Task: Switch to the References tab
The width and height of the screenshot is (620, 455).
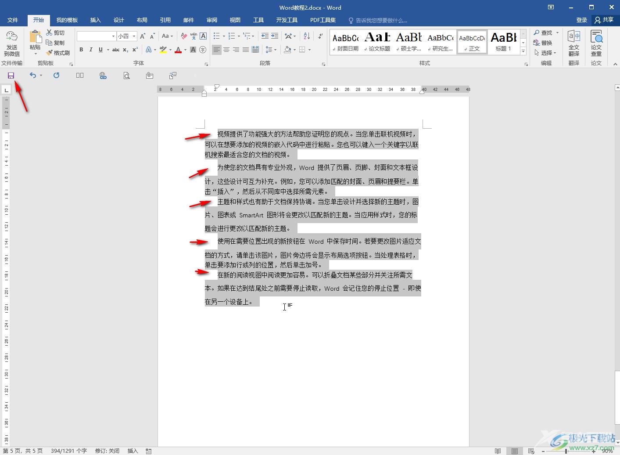Action: click(165, 20)
